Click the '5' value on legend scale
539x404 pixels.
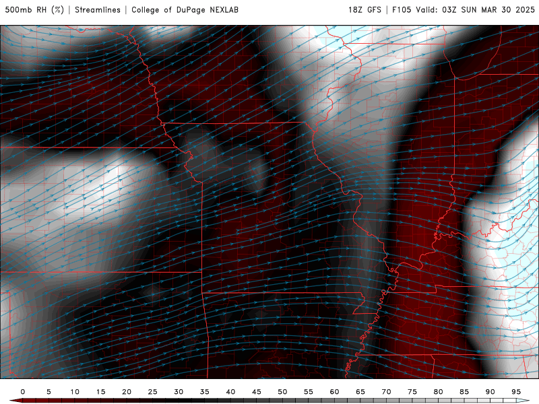[x=49, y=392]
